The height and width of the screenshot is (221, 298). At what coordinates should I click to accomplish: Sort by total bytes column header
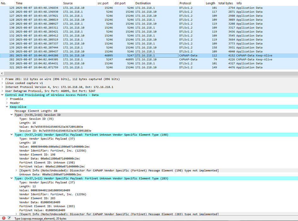click(226, 3)
